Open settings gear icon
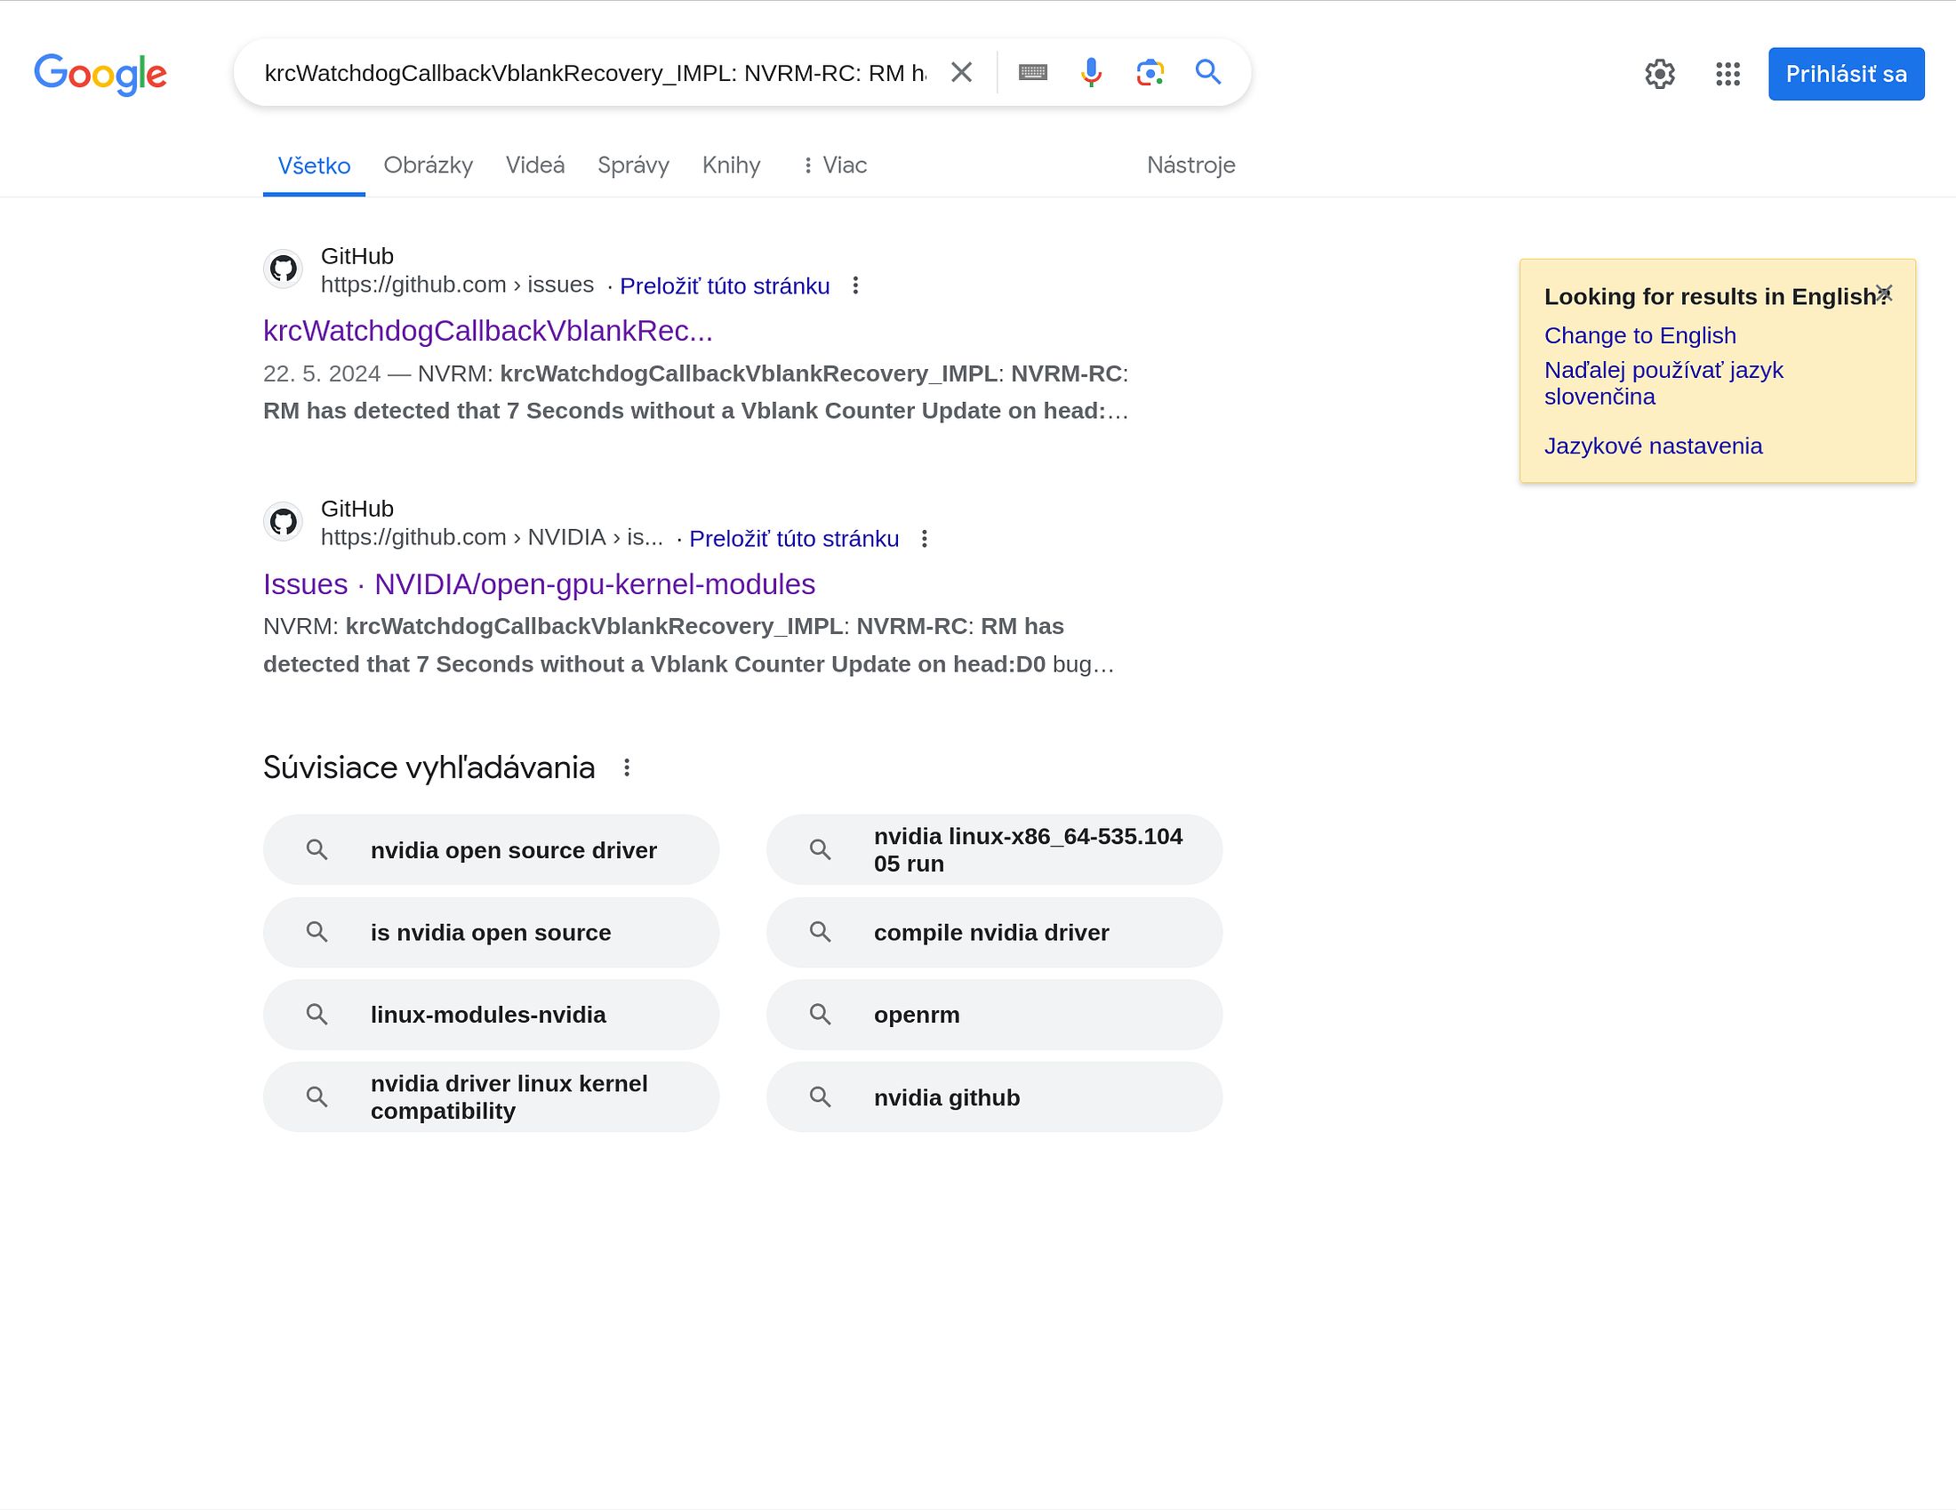1956x1510 pixels. point(1660,75)
